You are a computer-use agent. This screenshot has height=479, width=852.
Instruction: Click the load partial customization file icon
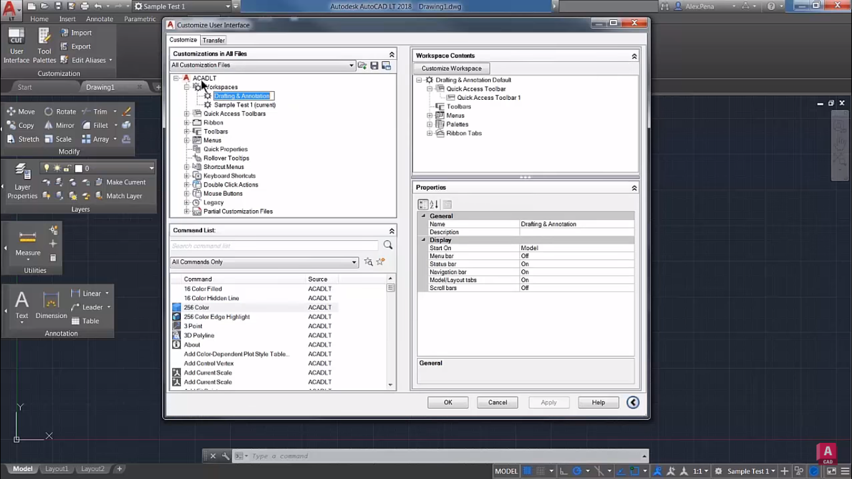click(362, 65)
